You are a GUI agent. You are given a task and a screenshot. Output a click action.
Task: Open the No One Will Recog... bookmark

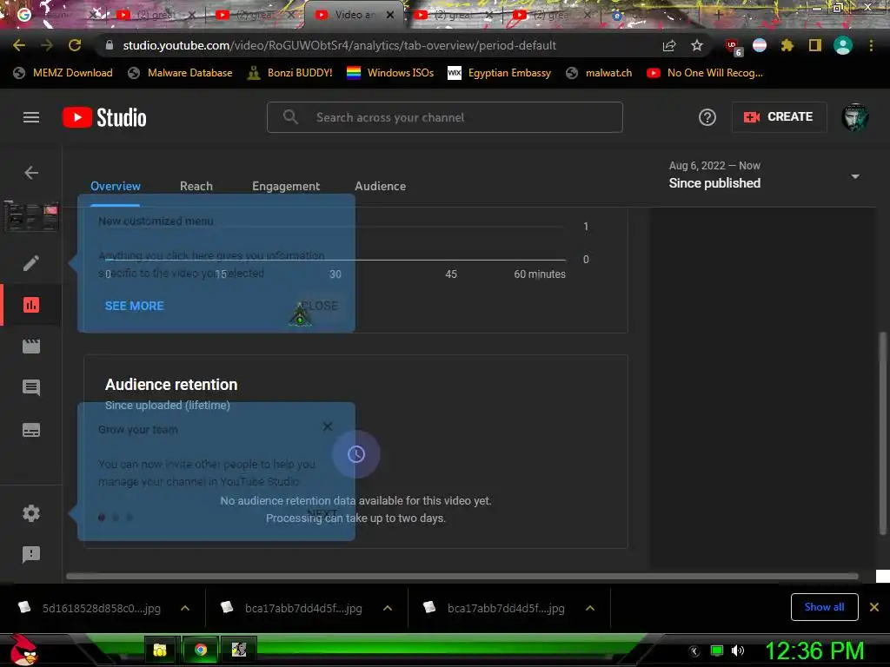pos(705,73)
